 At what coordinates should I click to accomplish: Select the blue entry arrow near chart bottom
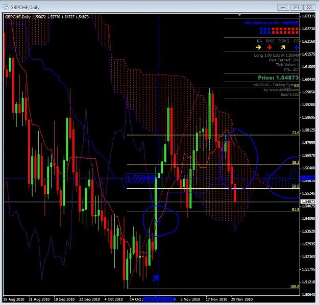156,278
